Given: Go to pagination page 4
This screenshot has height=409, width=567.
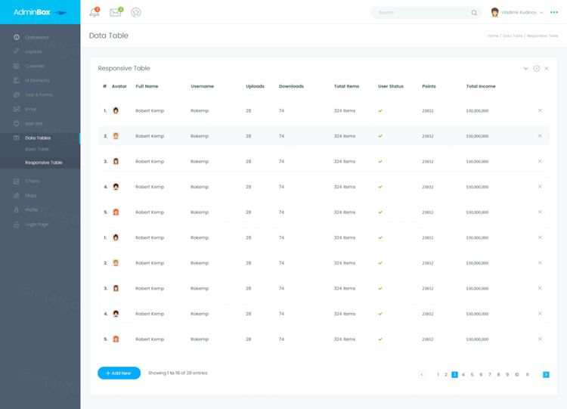Looking at the screenshot, I should tap(463, 375).
